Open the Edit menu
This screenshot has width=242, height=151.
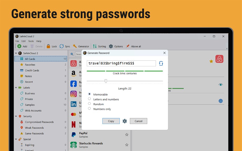click(23, 41)
